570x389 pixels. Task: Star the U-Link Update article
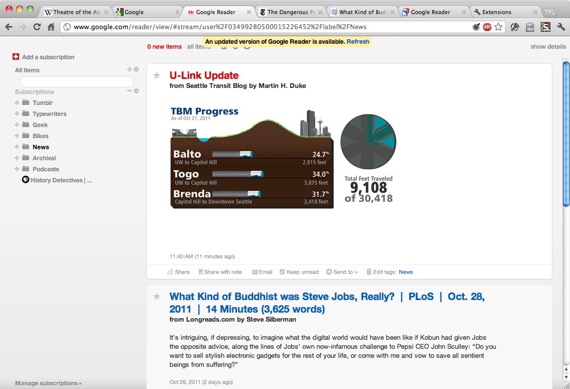(156, 75)
